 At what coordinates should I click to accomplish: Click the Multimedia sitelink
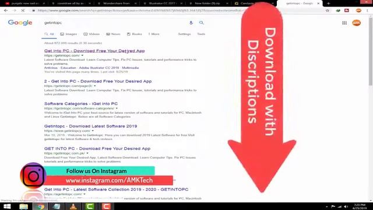tap(131, 68)
